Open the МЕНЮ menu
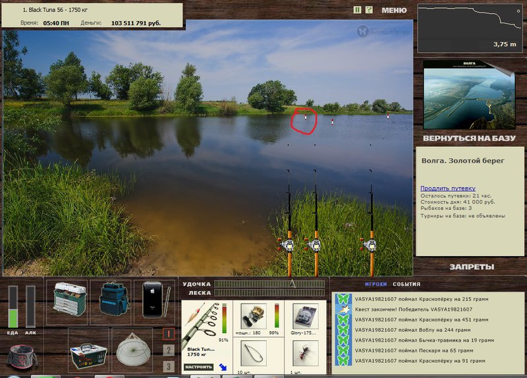Screen dimensions: 527x378 click(x=394, y=11)
